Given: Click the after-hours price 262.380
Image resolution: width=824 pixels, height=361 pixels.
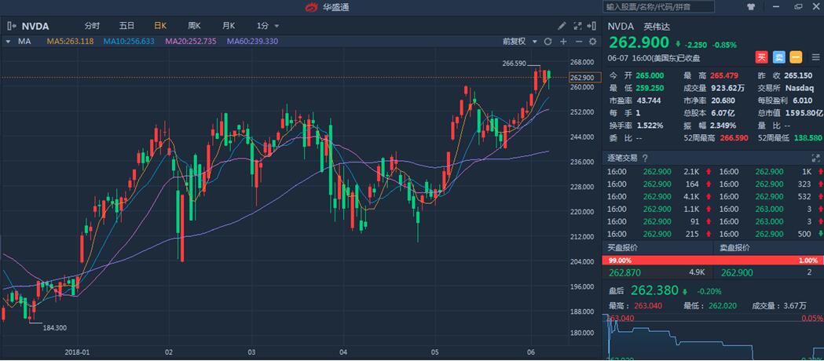Looking at the screenshot, I should (655, 290).
